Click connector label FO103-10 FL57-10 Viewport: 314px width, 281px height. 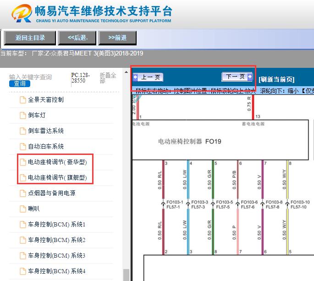tap(300, 204)
